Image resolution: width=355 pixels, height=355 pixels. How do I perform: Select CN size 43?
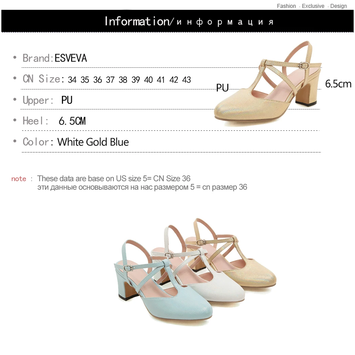point(187,80)
